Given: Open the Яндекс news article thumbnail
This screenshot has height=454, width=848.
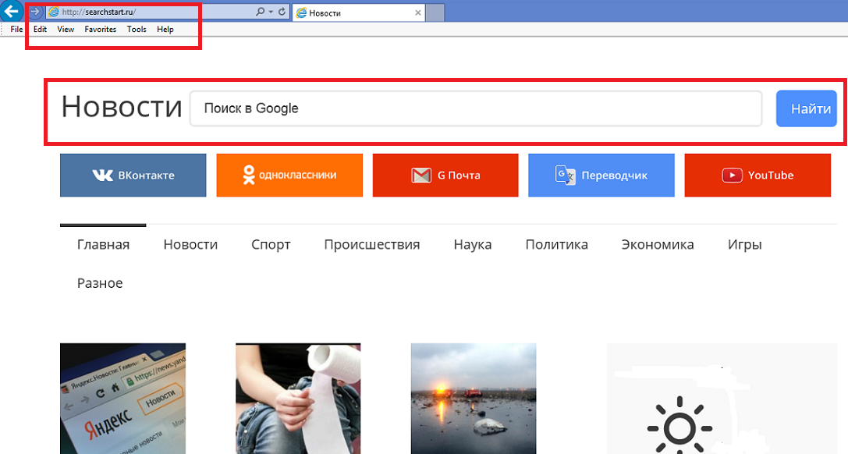Looking at the screenshot, I should coord(122,398).
